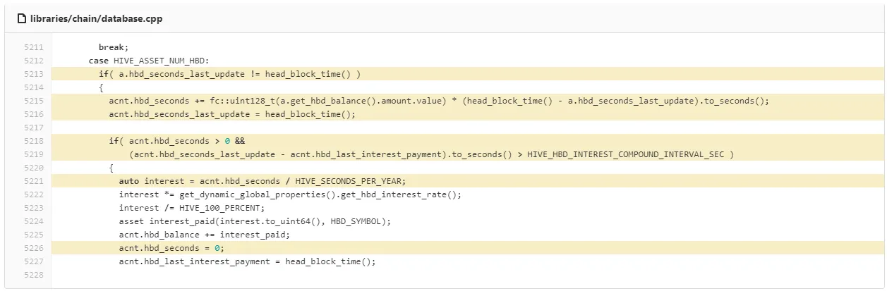
Task: Select line number 5213
Action: pyautogui.click(x=33, y=74)
